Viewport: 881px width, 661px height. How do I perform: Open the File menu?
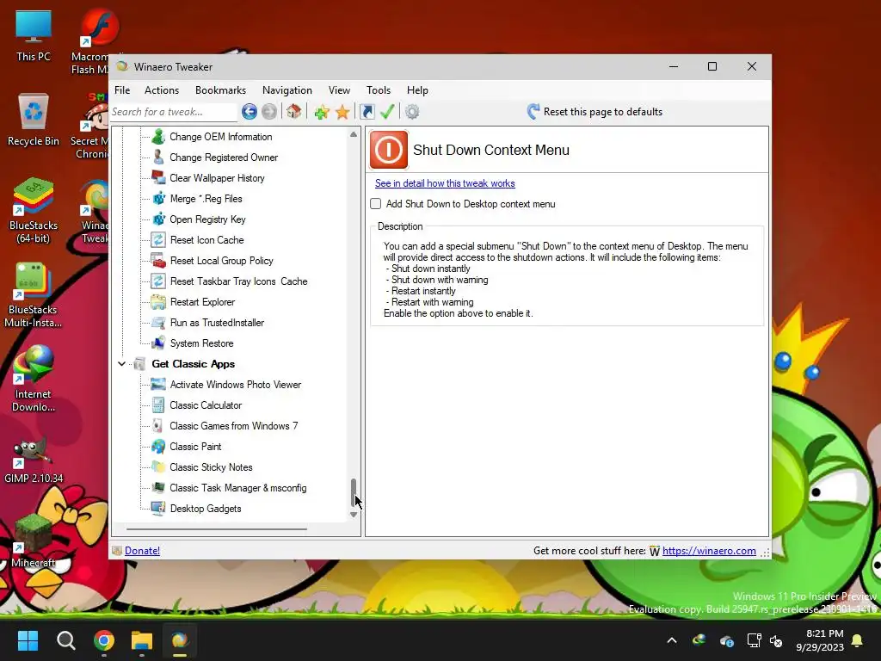[x=122, y=90]
